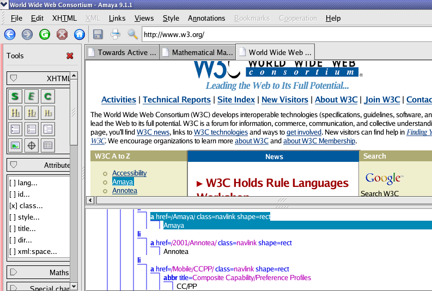Insert an H1 heading
The width and height of the screenshot is (432, 291).
click(x=15, y=113)
